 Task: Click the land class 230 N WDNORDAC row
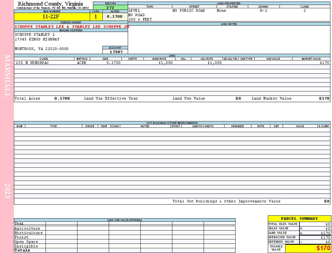click(x=172, y=63)
